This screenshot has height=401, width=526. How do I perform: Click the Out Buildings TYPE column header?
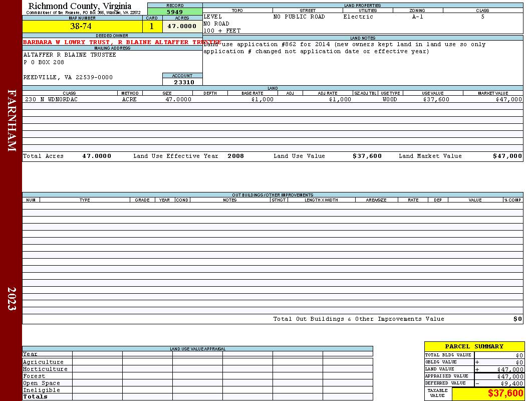[85, 200]
